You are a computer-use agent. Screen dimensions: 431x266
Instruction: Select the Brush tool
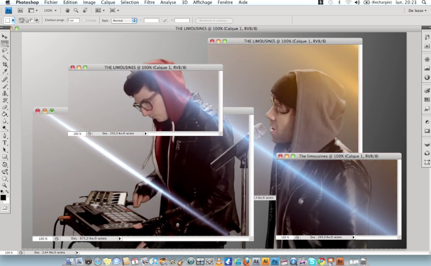tap(5, 86)
